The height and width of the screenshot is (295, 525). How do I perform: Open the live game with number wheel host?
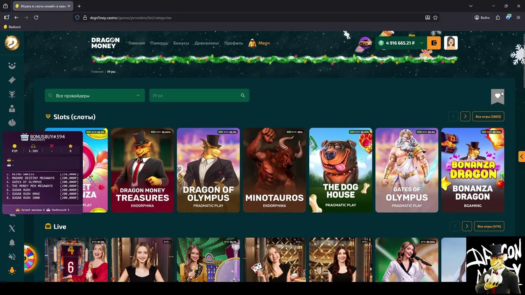(76, 260)
